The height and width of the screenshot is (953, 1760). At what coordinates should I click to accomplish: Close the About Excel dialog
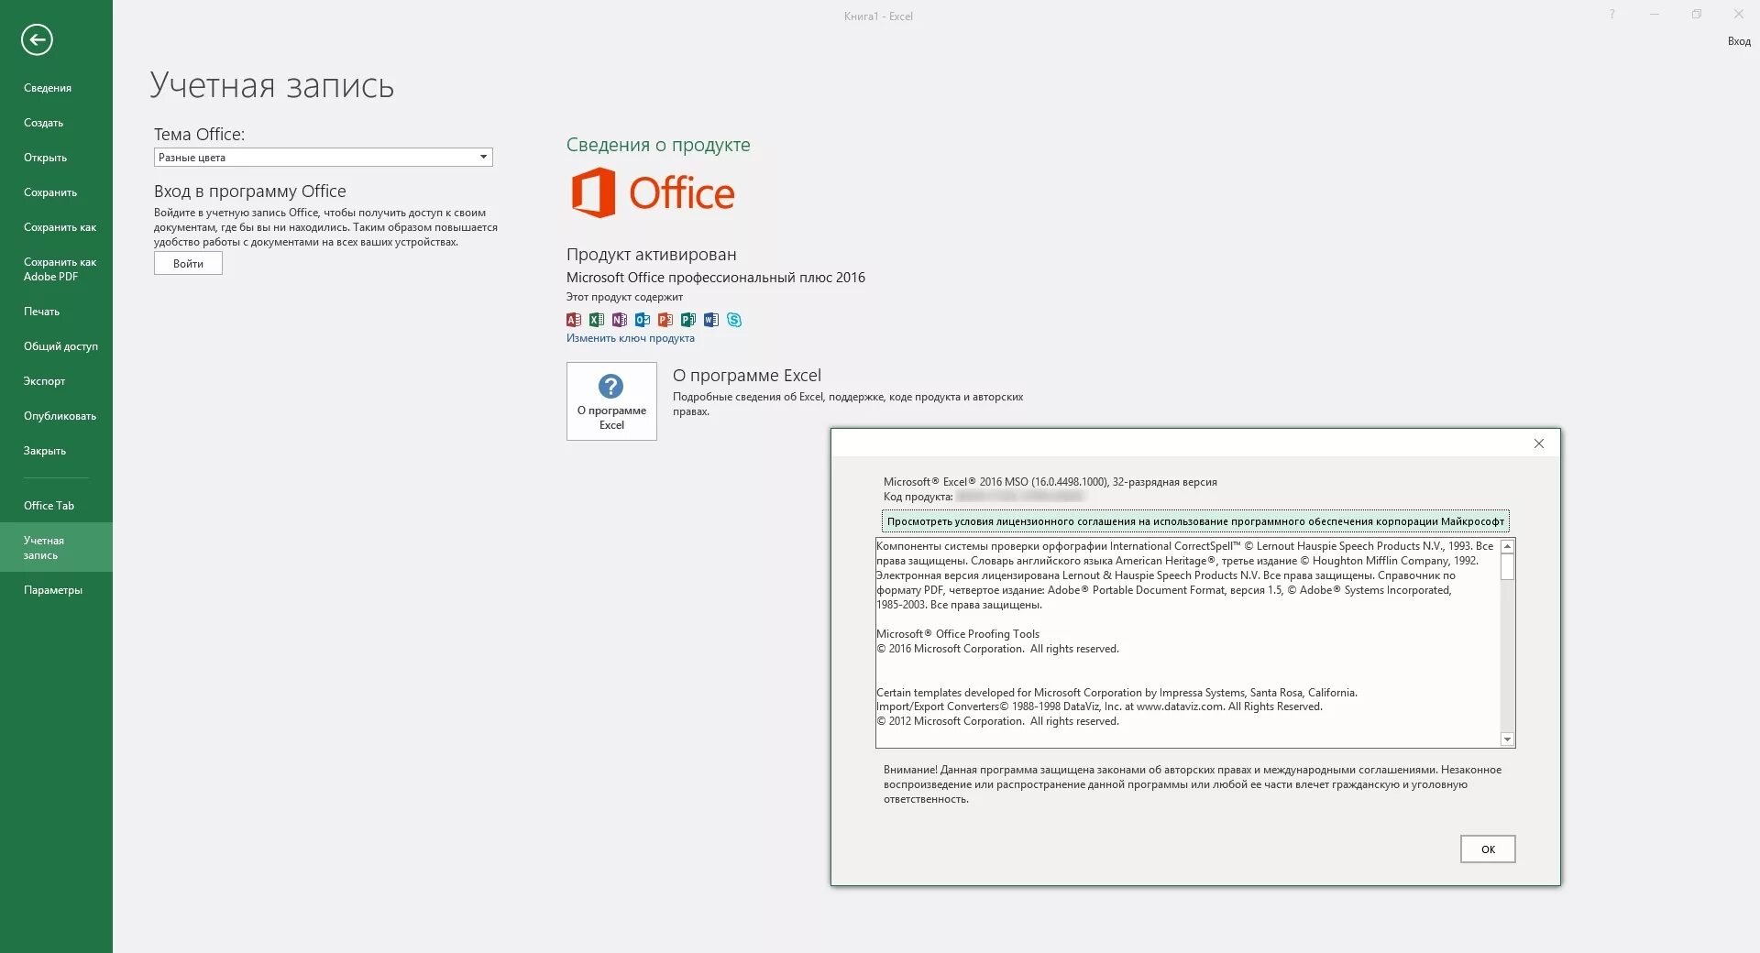(1539, 444)
